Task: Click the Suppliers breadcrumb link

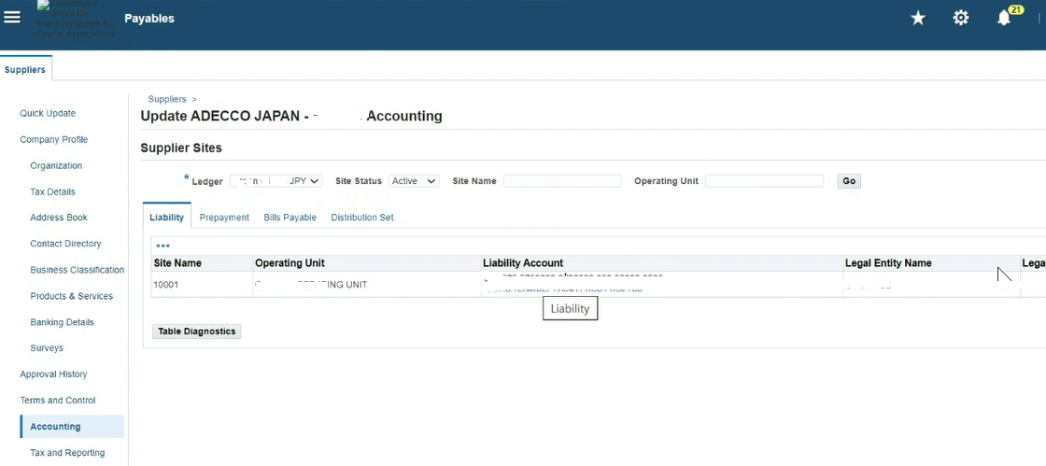Action: 167,99
